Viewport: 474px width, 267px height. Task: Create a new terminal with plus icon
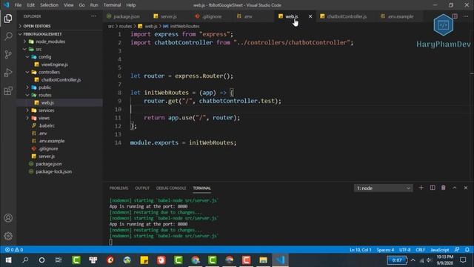click(x=421, y=188)
